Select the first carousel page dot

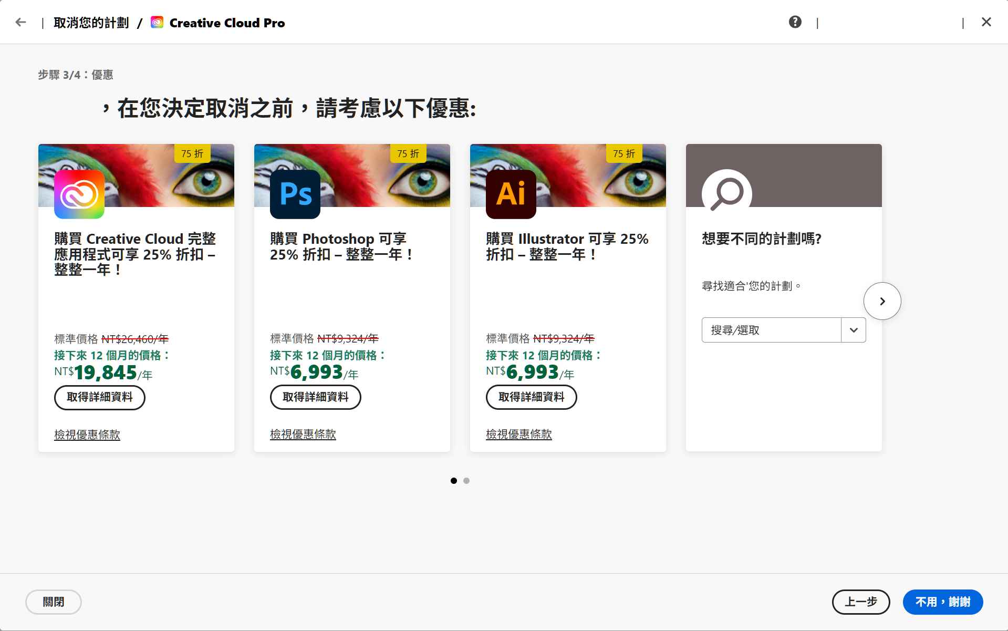click(454, 481)
